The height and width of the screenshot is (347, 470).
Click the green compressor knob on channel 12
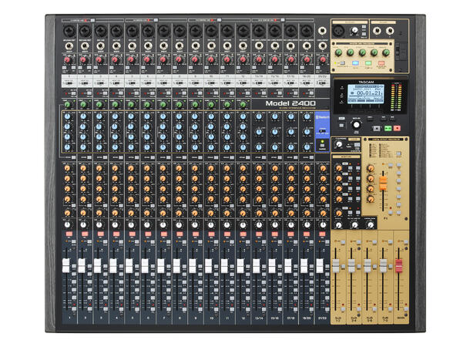pos(243,105)
